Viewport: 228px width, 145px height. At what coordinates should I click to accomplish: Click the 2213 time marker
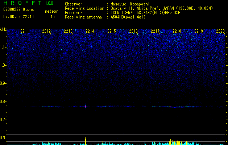pyautogui.click(x=68, y=31)
